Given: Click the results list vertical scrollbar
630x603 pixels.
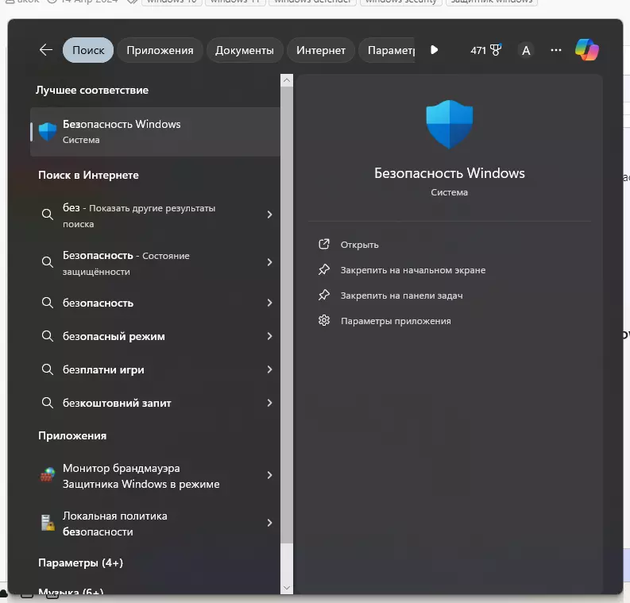Looking at the screenshot, I should (287, 318).
